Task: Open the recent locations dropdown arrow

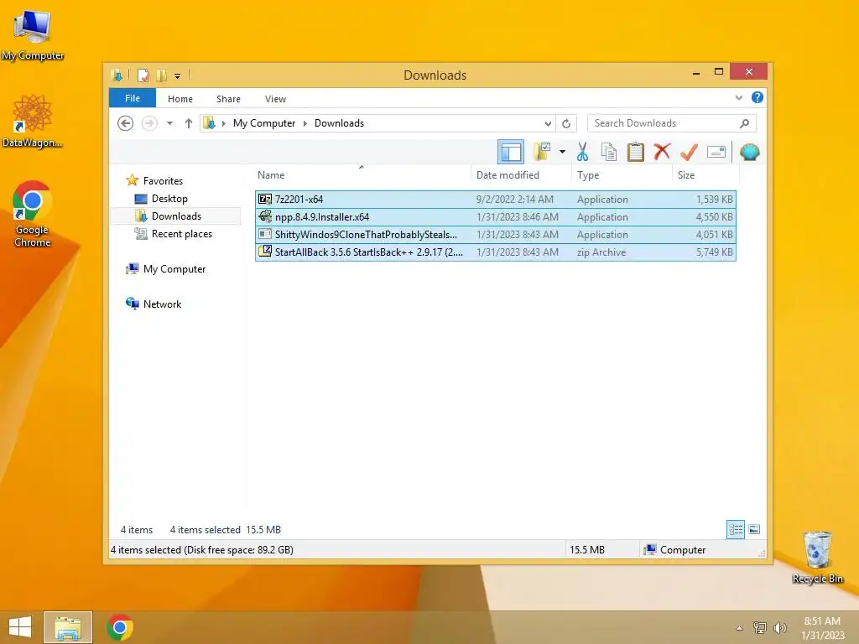Action: 169,123
